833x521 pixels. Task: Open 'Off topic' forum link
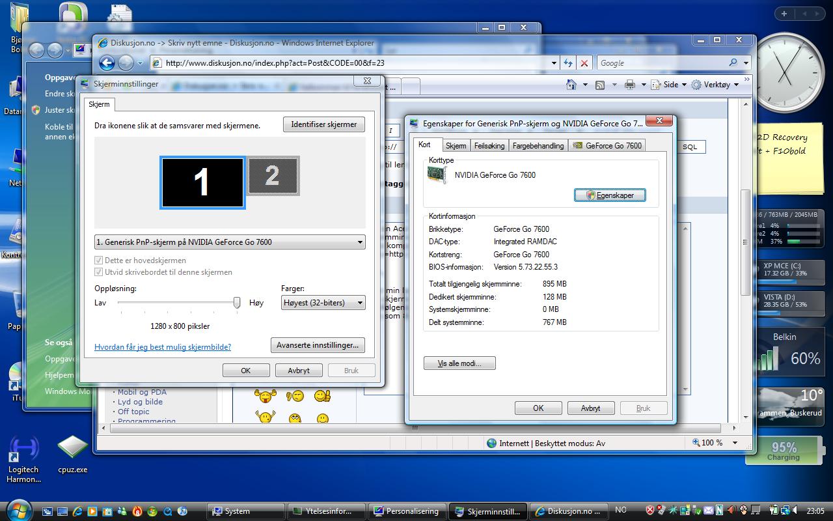point(133,412)
